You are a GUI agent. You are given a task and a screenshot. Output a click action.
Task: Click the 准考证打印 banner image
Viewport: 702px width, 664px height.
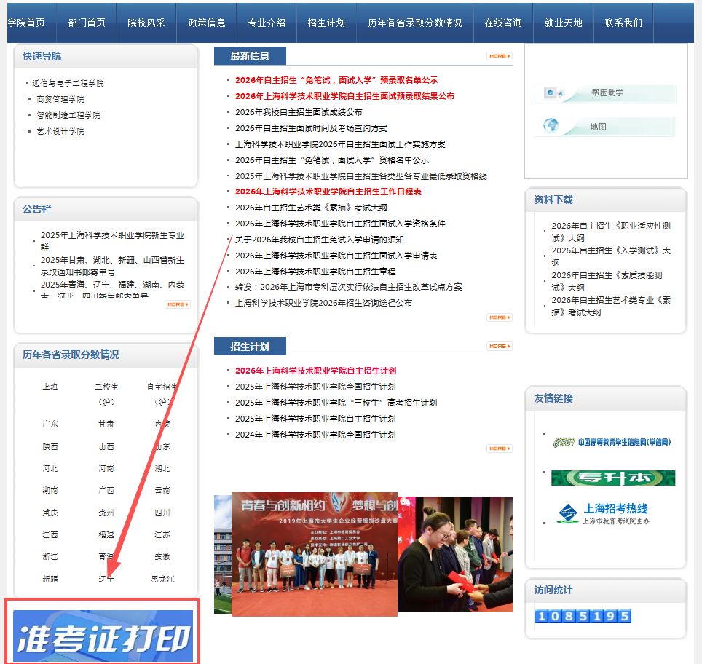click(x=103, y=636)
